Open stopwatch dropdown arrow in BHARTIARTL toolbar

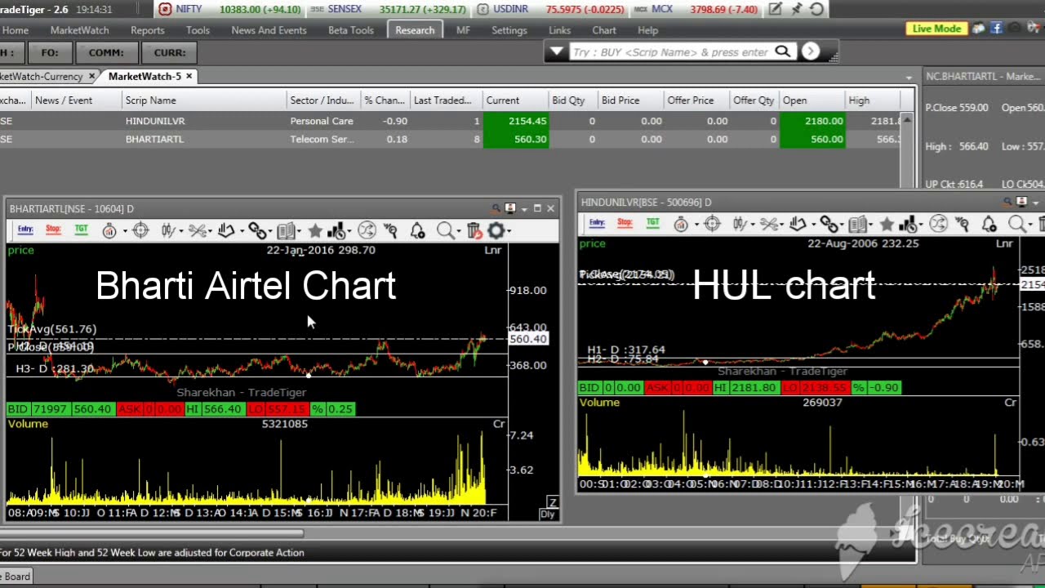pyautogui.click(x=124, y=232)
